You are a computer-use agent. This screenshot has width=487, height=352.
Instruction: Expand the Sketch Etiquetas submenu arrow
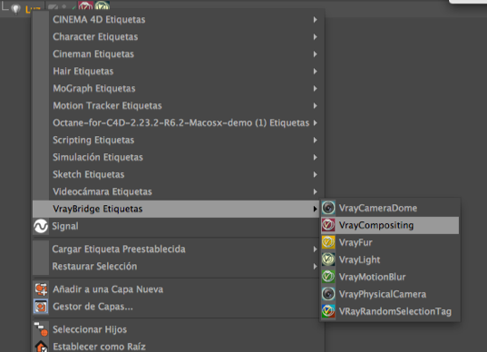[316, 174]
